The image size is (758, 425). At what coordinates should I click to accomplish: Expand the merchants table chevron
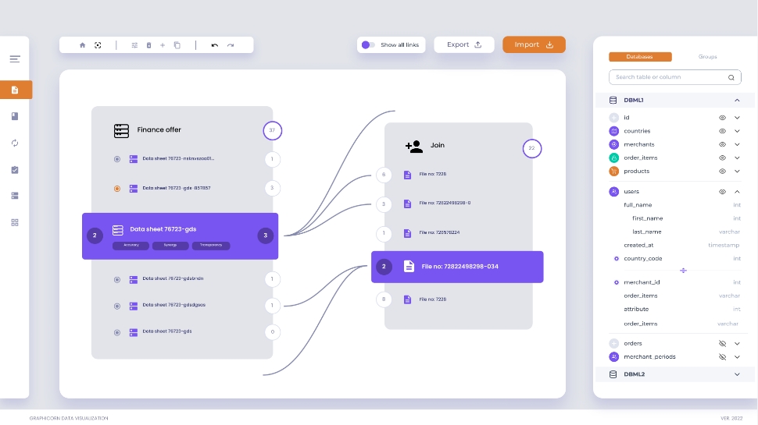coord(737,144)
